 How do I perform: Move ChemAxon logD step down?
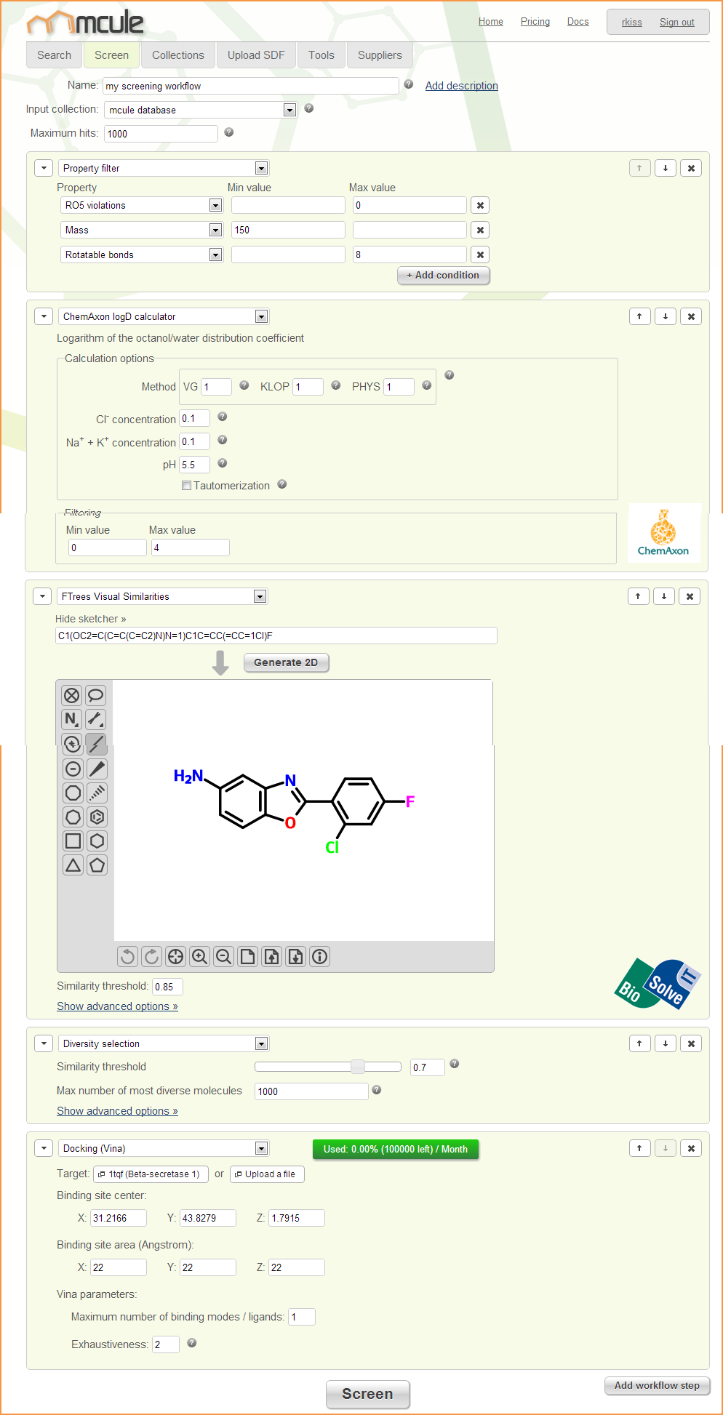(666, 316)
